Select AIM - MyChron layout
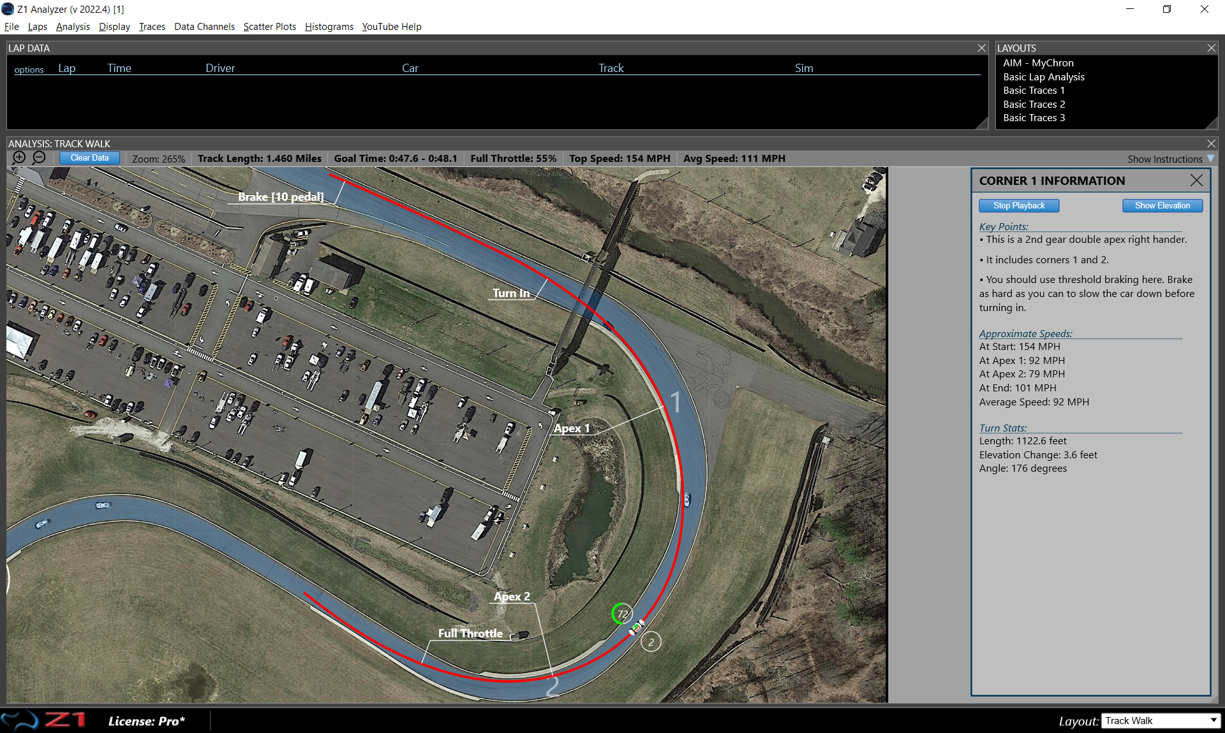The image size is (1225, 733). pos(1038,63)
